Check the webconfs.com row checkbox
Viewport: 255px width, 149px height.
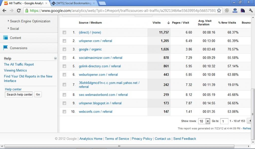click(64, 112)
